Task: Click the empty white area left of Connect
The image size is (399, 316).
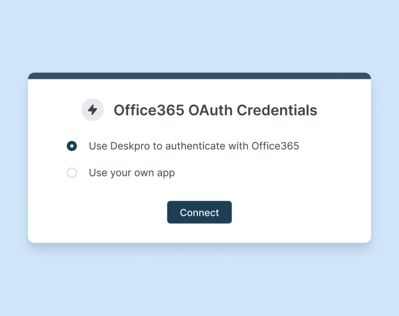Action: point(100,213)
